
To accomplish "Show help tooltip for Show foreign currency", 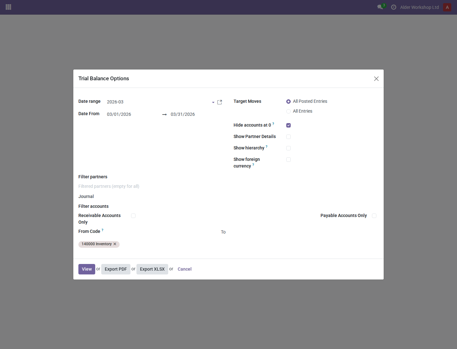I will (253, 164).
